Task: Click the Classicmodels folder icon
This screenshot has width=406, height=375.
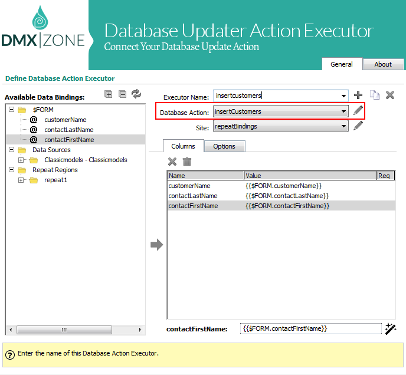Action: [34, 160]
